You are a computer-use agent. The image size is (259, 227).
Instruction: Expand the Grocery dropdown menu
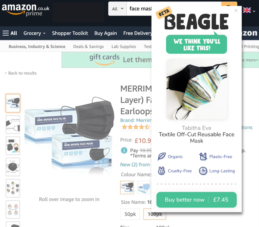point(34,33)
